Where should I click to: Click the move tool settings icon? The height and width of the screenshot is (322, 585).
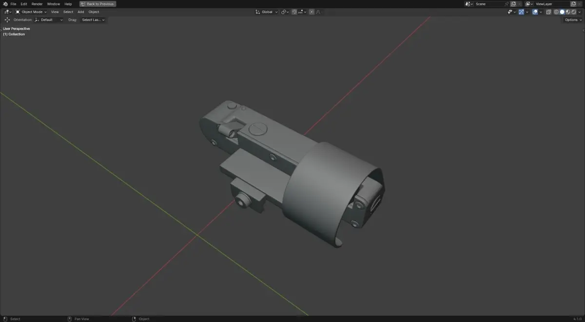[7, 20]
